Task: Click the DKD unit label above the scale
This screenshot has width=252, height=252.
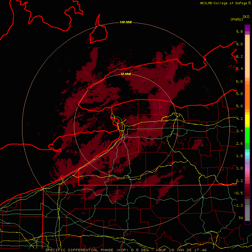Action: pos(246,17)
